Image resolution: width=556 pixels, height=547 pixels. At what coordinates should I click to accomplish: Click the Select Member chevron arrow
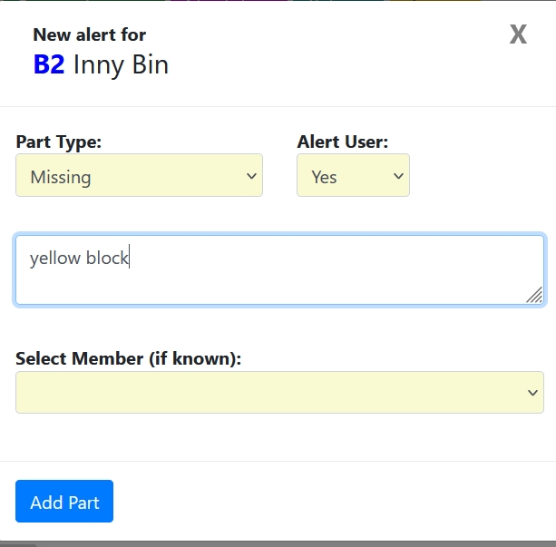pos(532,392)
